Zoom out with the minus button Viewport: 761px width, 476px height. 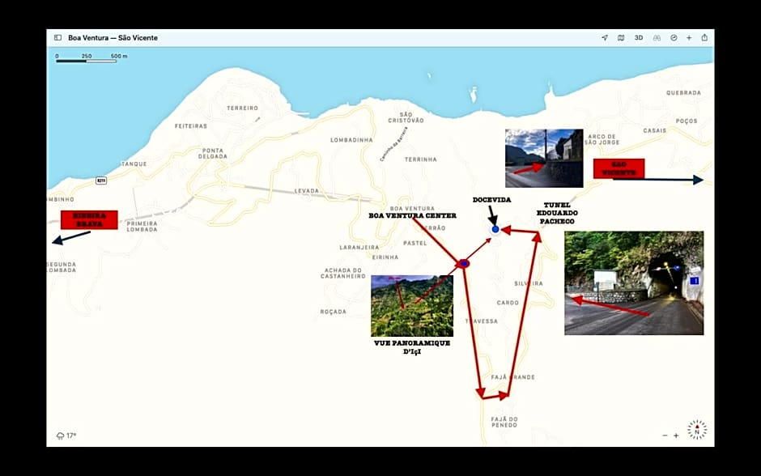pos(665,436)
